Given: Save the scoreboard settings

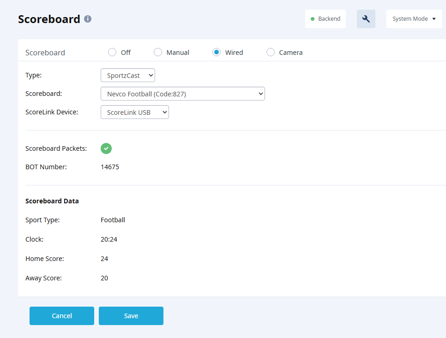Looking at the screenshot, I should pos(131,316).
